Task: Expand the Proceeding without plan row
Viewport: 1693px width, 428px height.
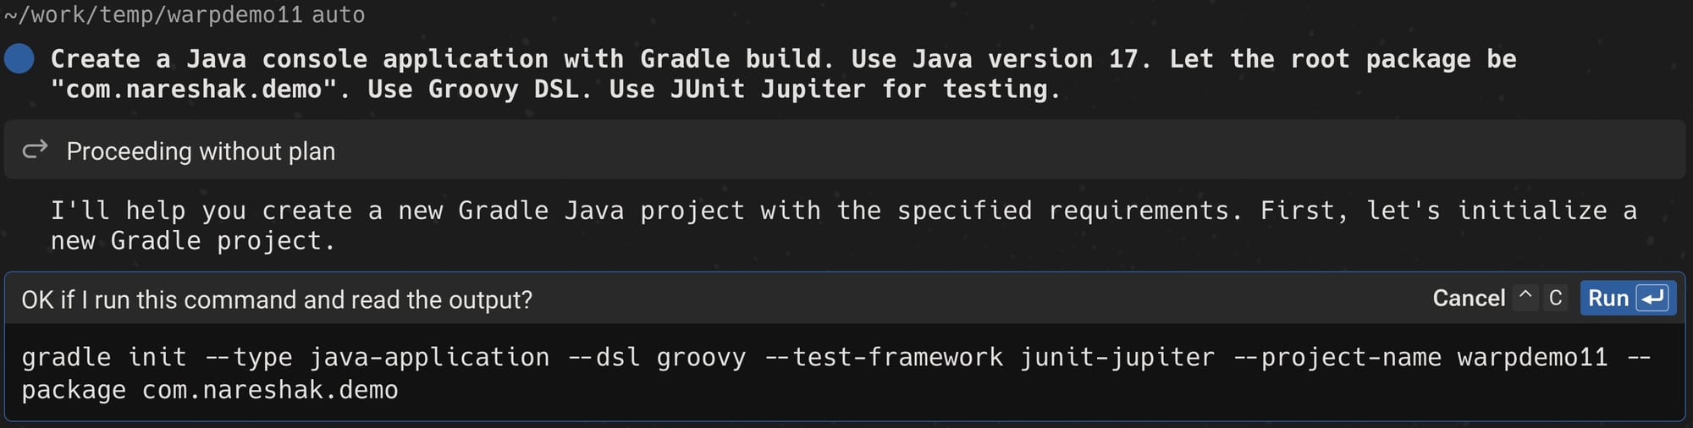Action: click(845, 150)
